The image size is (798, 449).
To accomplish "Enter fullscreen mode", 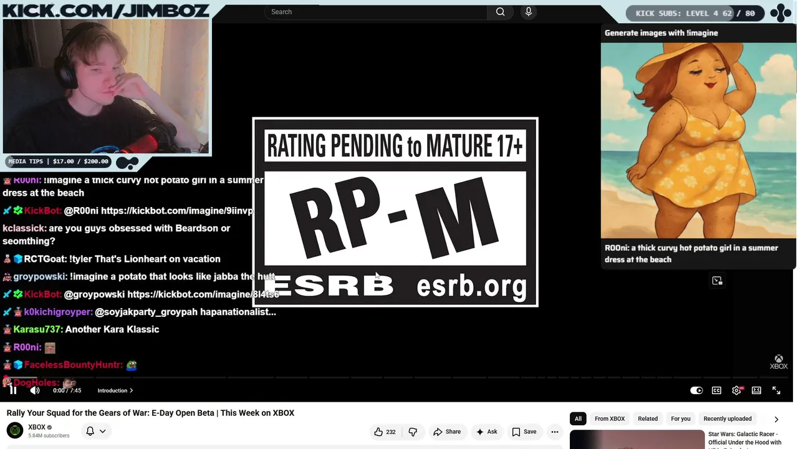I will click(x=776, y=390).
